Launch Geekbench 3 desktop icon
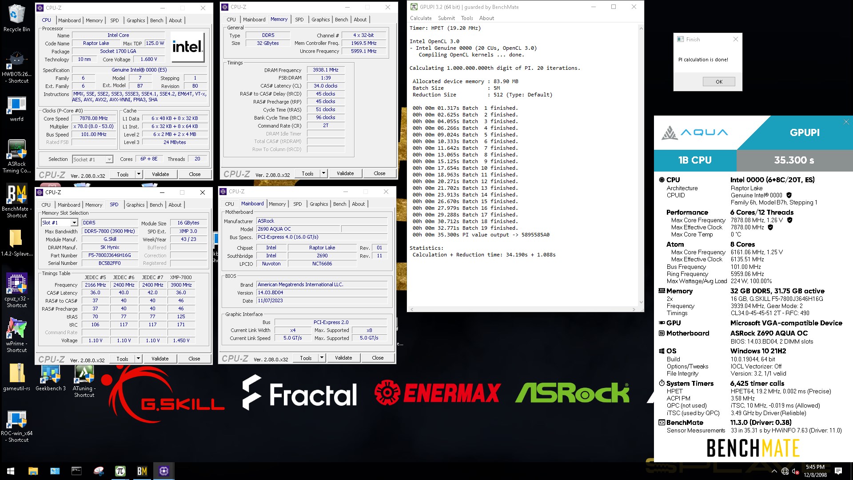Image resolution: width=853 pixels, height=480 pixels. click(50, 377)
